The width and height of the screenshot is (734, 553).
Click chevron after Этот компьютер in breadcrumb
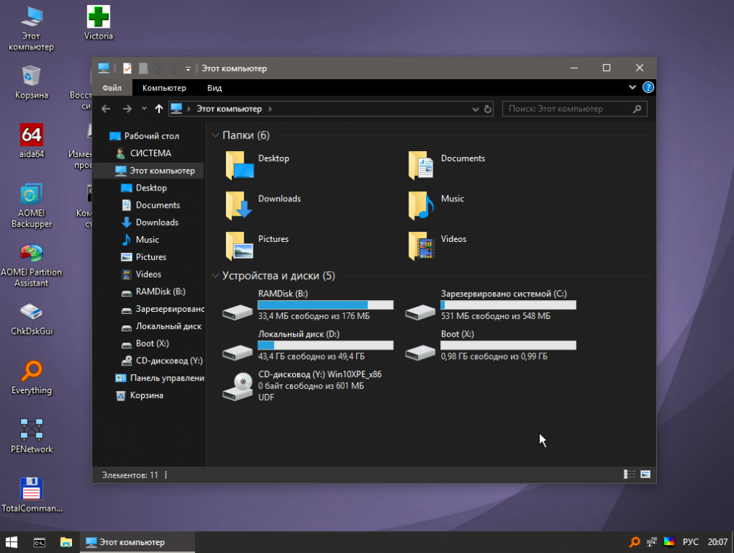(270, 108)
